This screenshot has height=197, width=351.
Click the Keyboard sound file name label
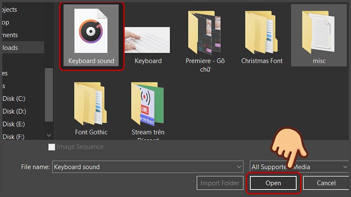(91, 61)
